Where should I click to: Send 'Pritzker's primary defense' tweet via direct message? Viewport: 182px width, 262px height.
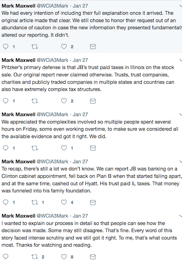(x=93, y=101)
